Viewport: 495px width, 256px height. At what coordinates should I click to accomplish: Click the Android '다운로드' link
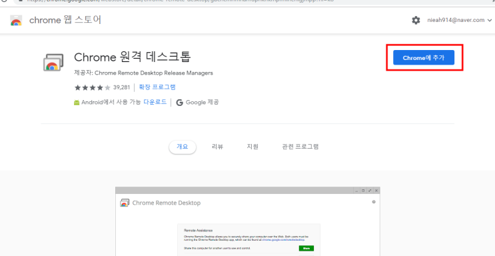pos(155,102)
